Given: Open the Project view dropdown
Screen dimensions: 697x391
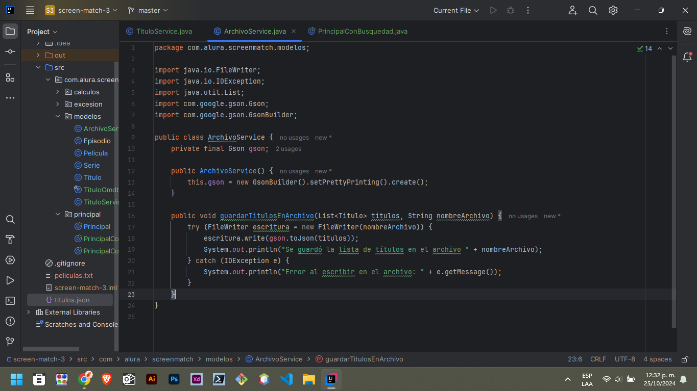Looking at the screenshot, I should click(42, 32).
